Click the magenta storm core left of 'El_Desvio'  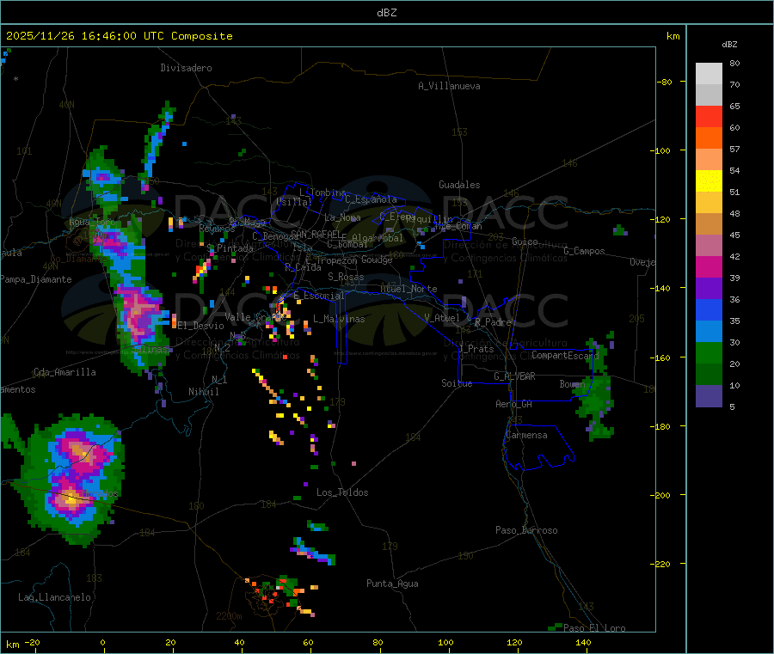pyautogui.click(x=139, y=315)
